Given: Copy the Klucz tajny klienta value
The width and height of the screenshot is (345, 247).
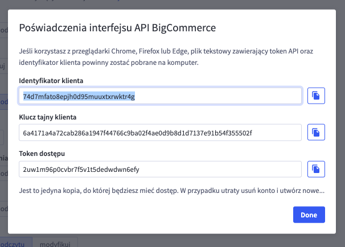Looking at the screenshot, I should tap(316, 133).
